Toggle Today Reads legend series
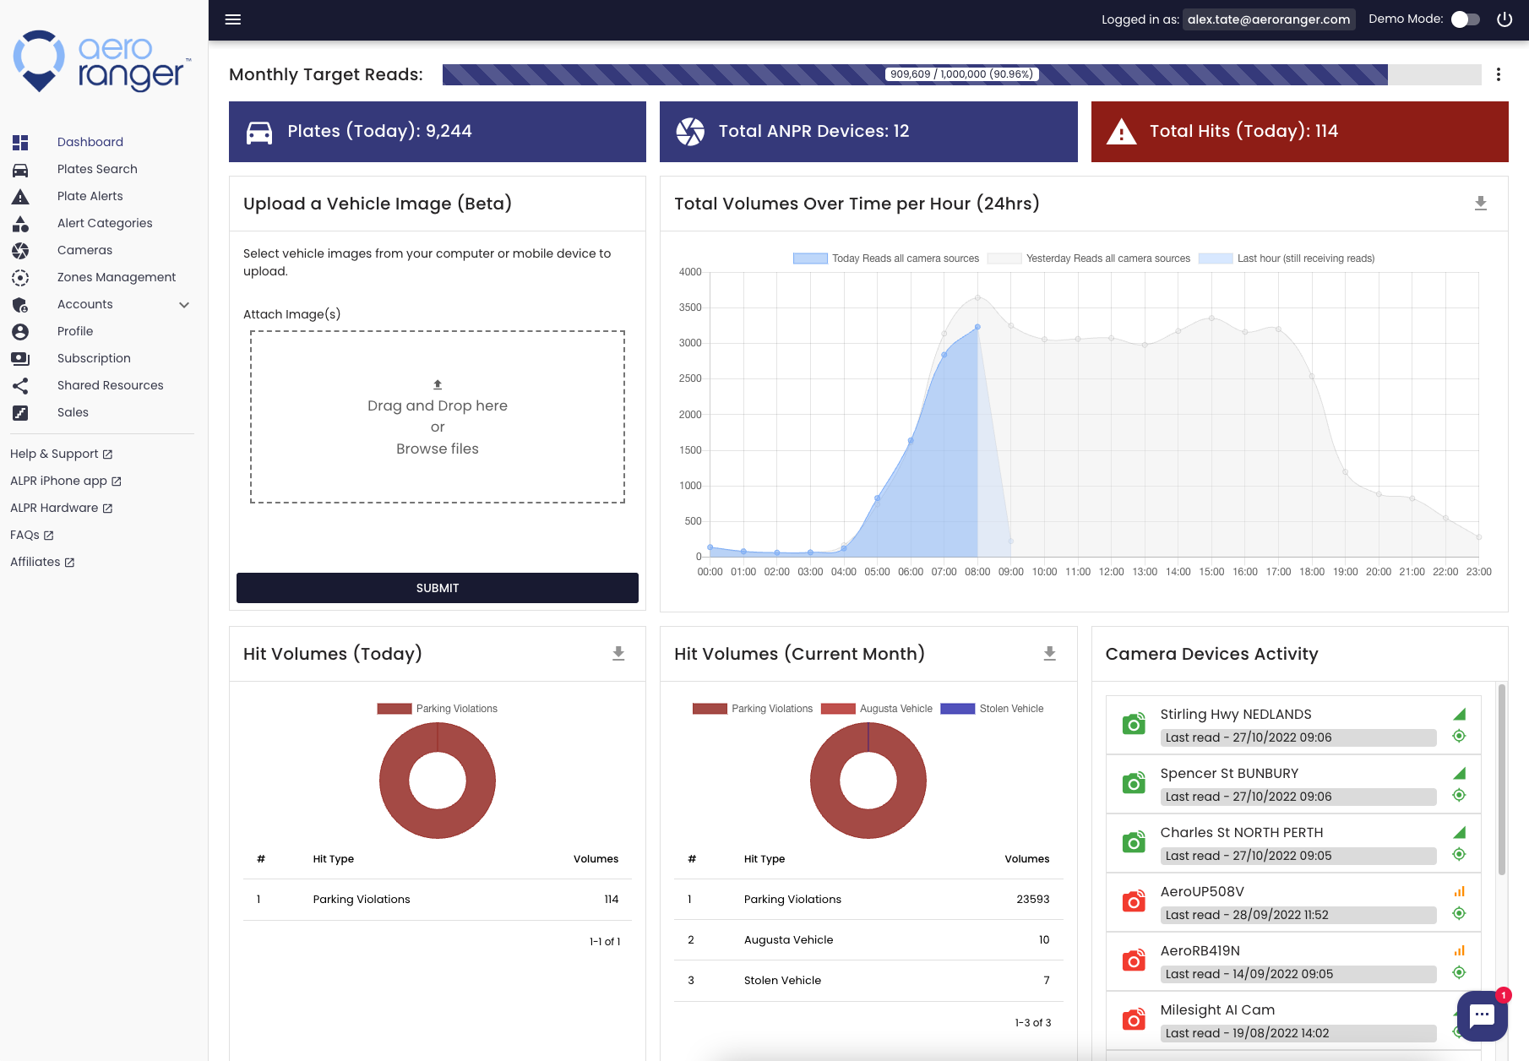Viewport: 1529px width, 1061px height. [886, 258]
